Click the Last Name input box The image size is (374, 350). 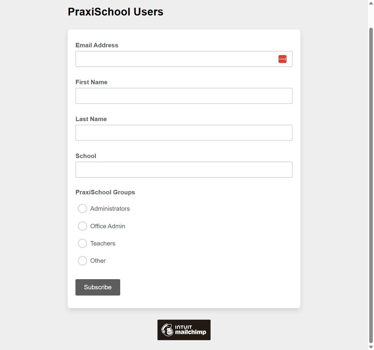click(184, 133)
